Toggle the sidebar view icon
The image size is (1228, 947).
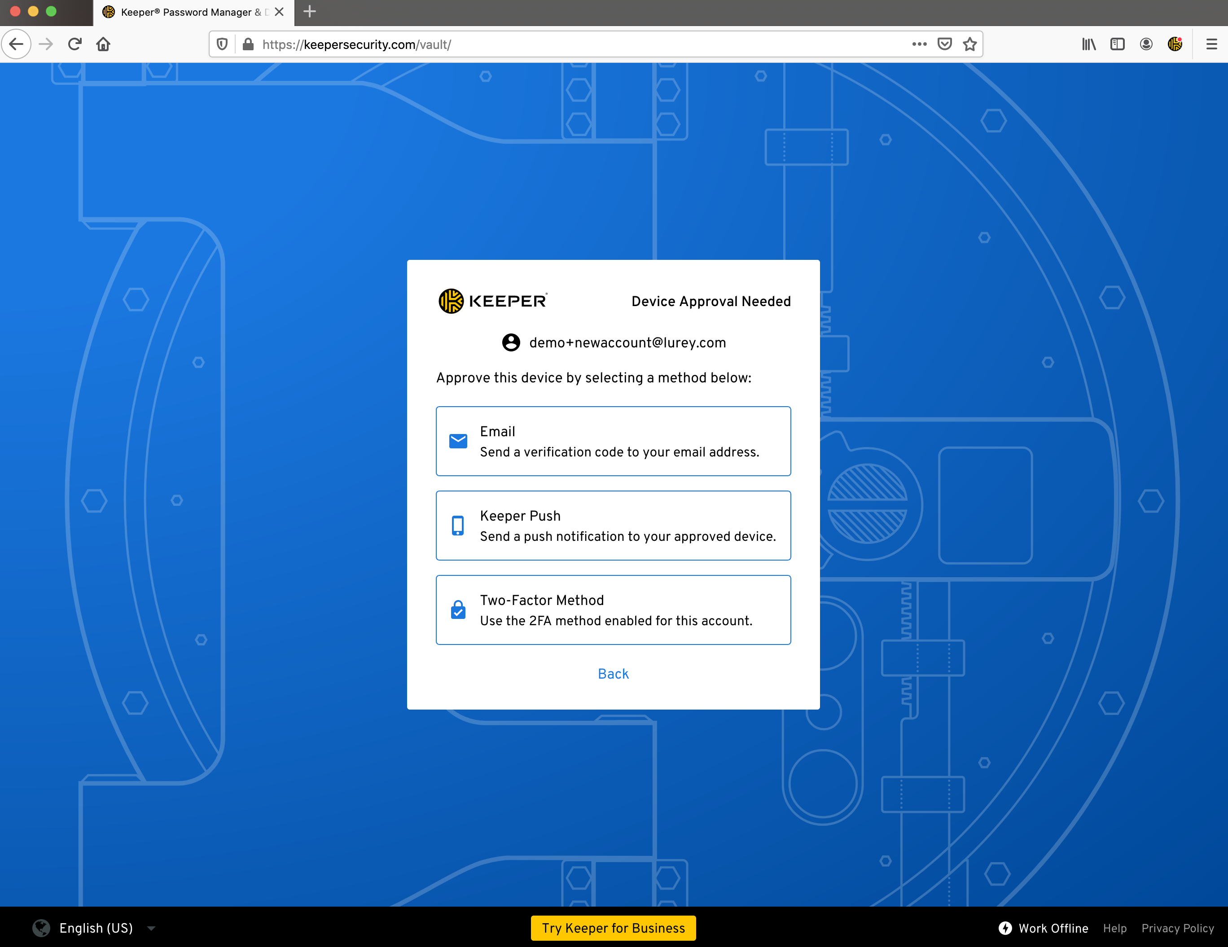point(1117,44)
